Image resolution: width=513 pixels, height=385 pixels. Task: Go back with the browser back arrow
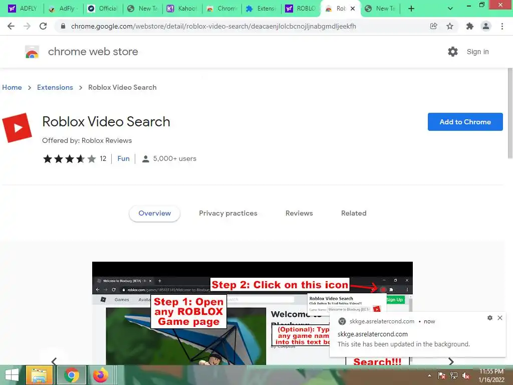pos(11,26)
